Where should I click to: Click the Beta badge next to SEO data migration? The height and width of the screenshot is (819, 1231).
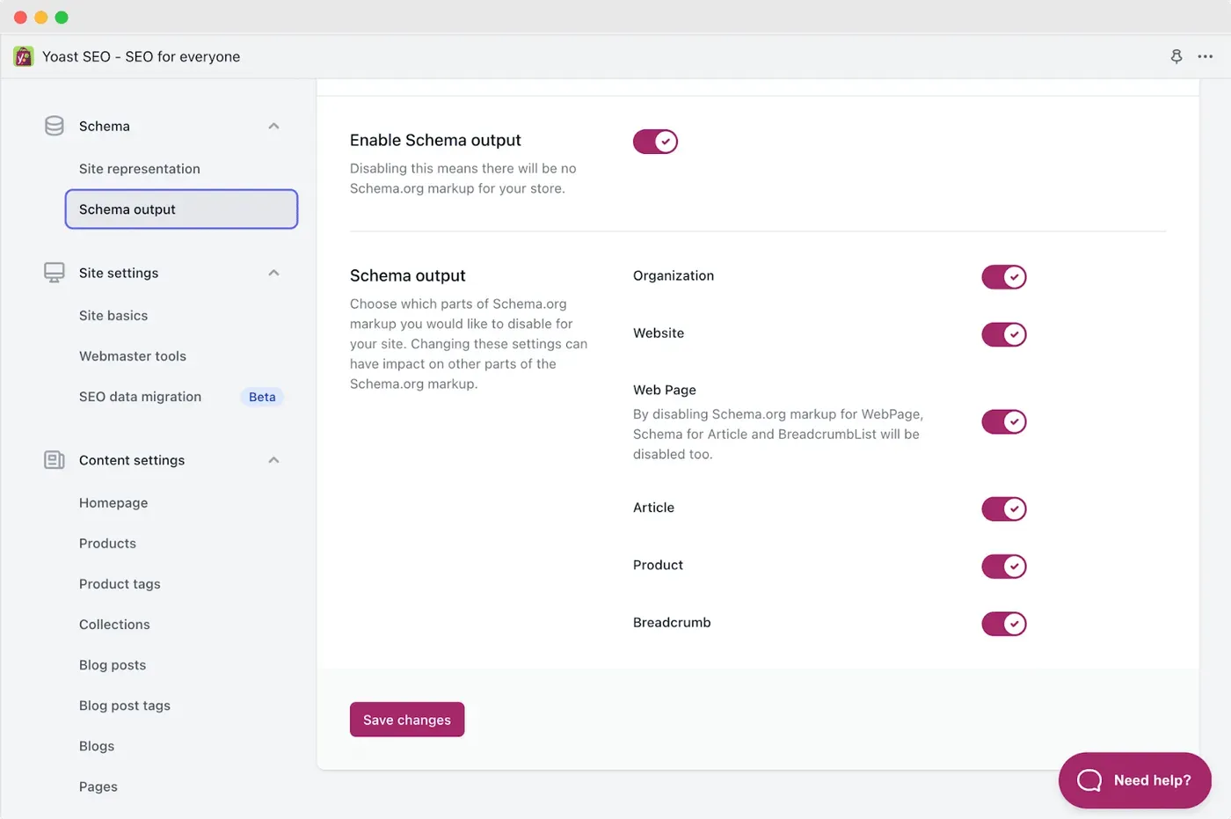click(262, 397)
